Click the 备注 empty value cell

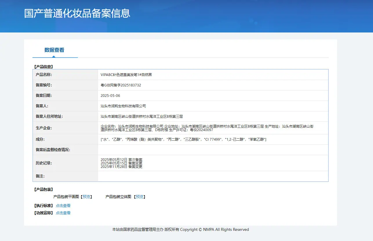213,176
